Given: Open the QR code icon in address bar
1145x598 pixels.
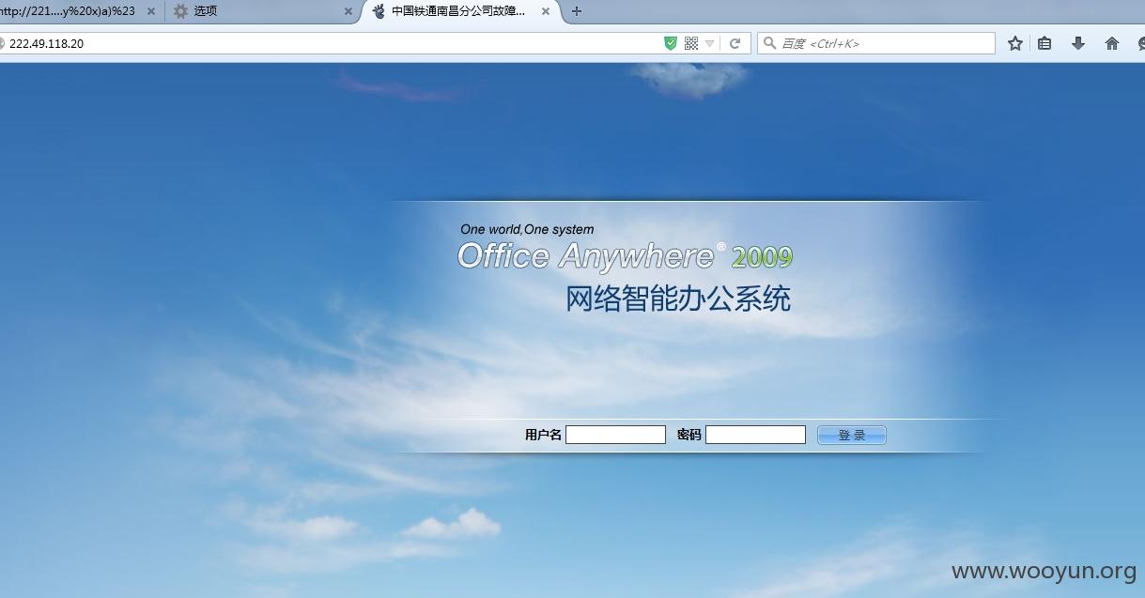Looking at the screenshot, I should pyautogui.click(x=691, y=43).
